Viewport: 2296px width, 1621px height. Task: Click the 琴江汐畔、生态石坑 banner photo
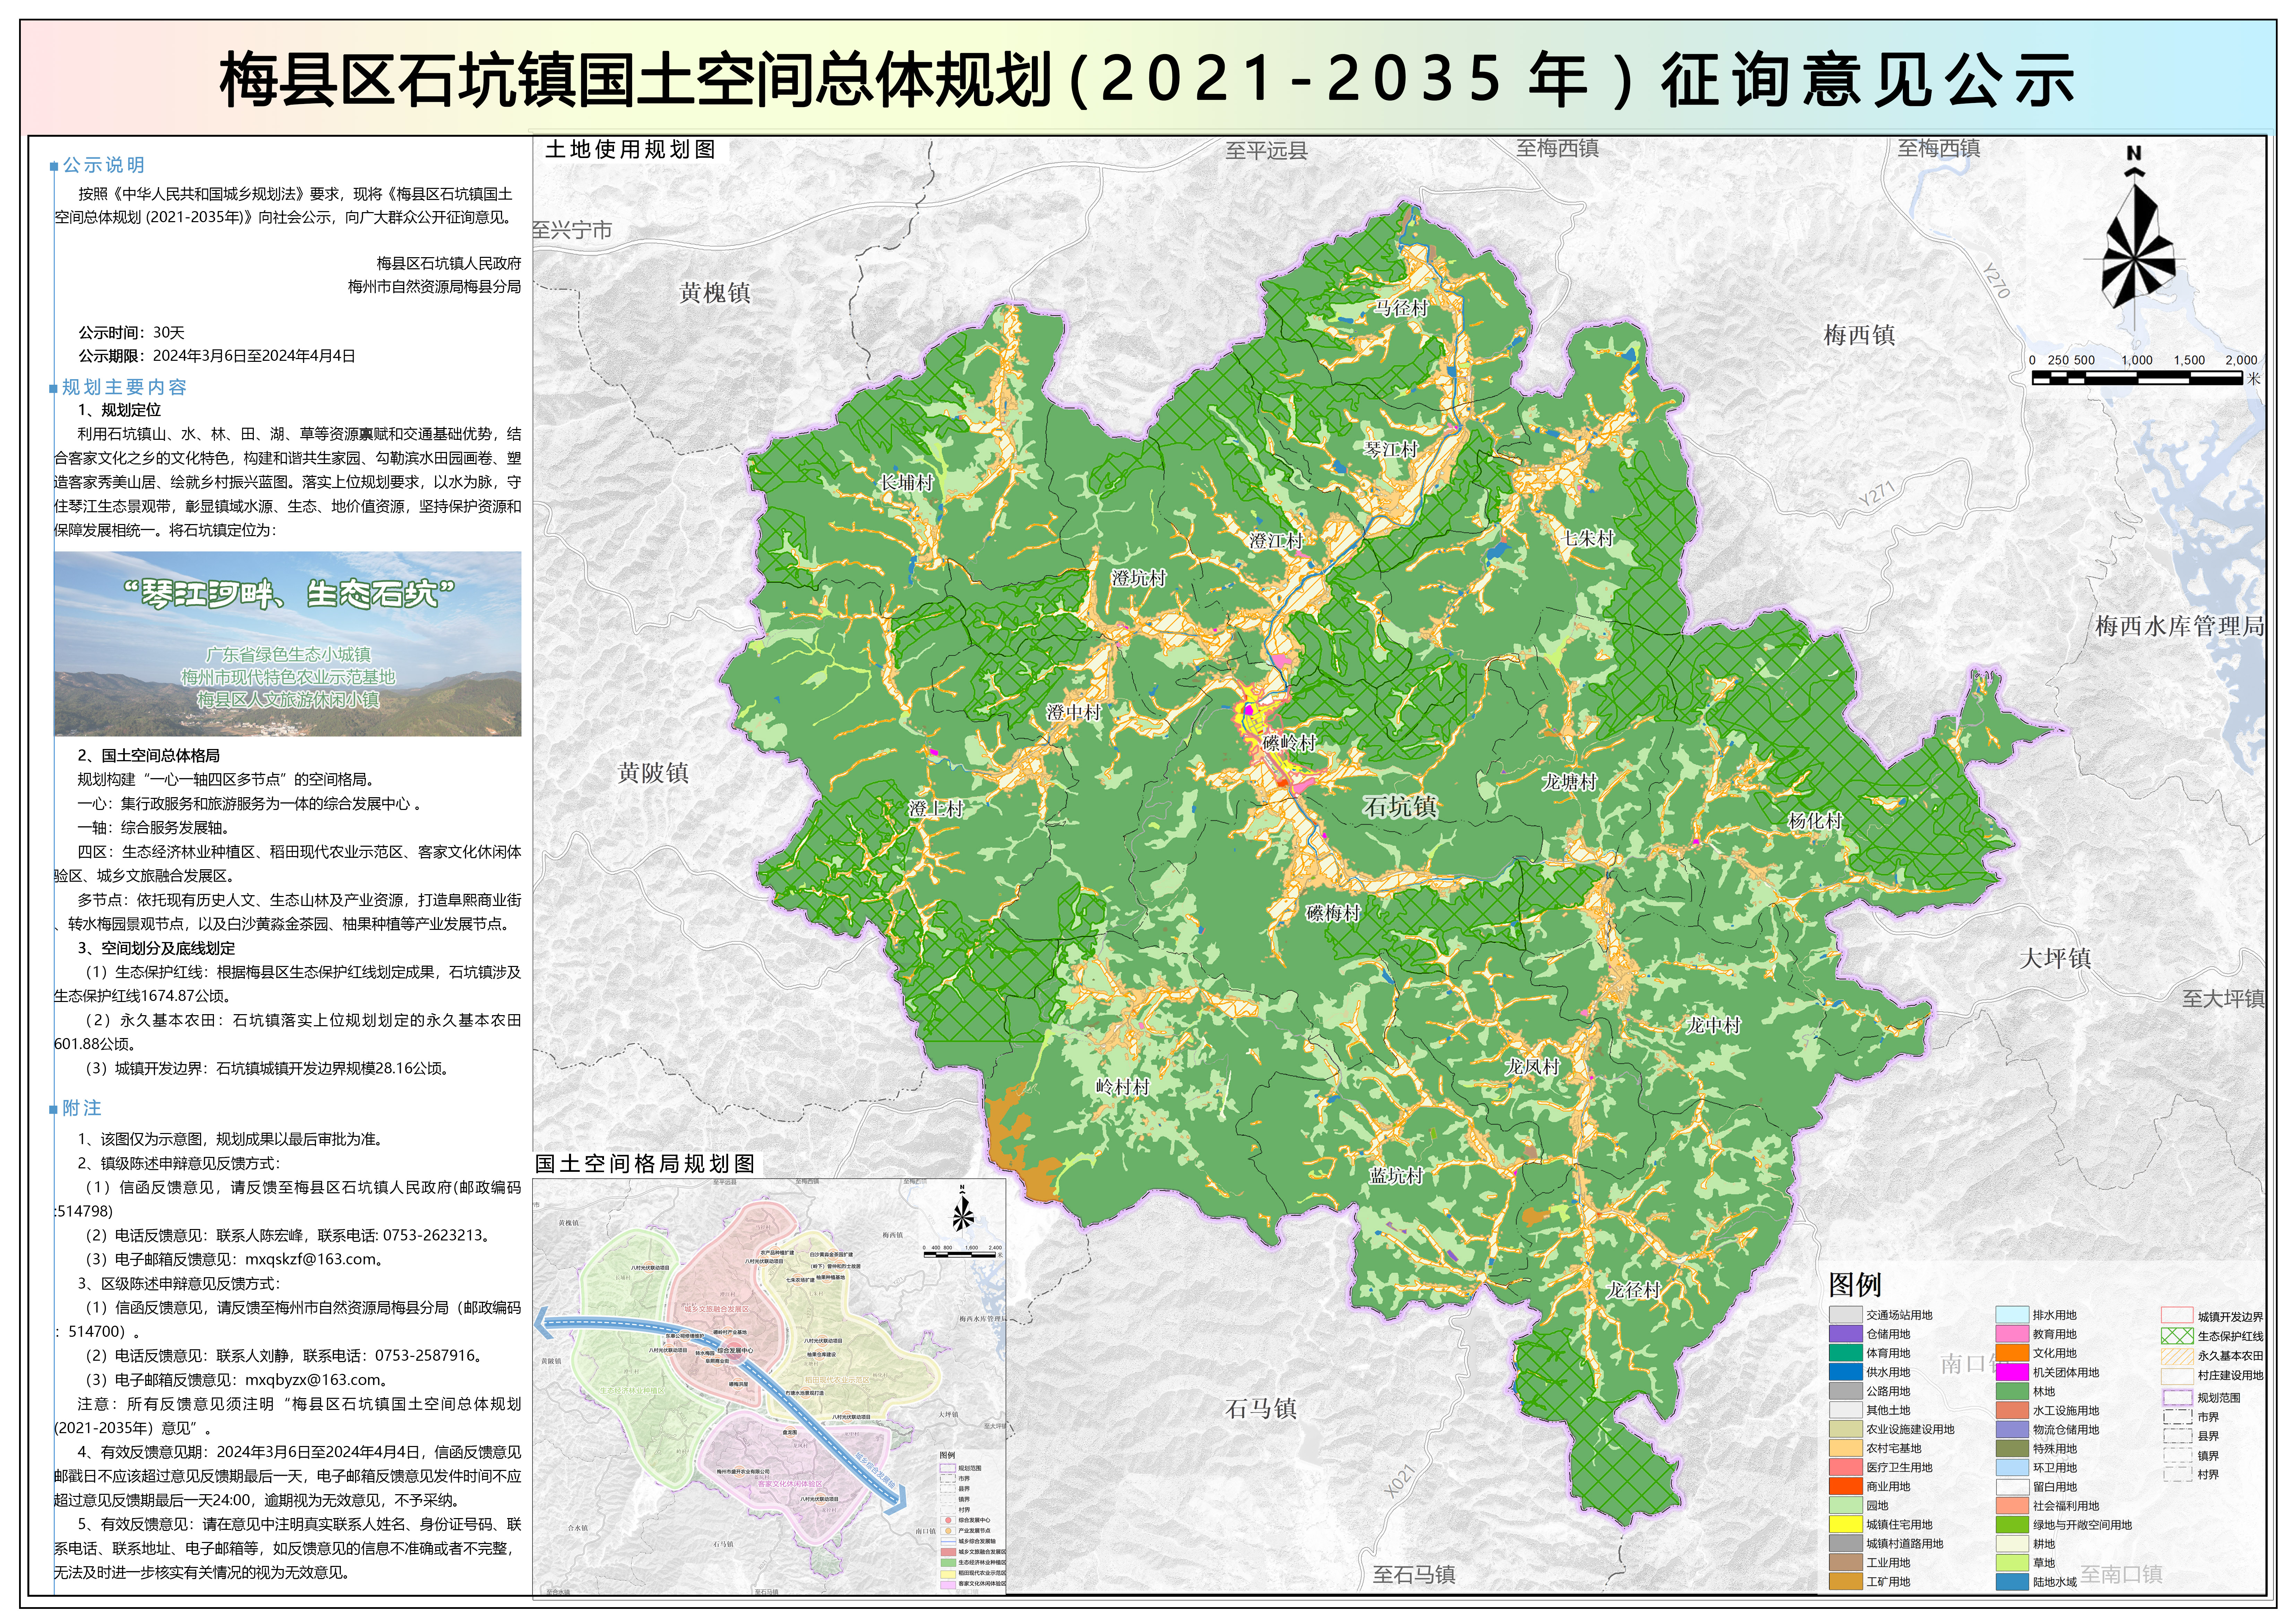tap(288, 644)
